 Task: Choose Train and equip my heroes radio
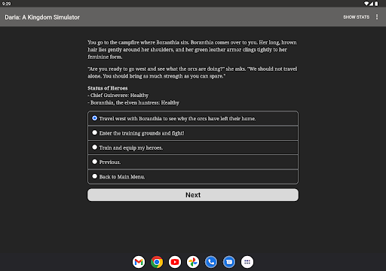pyautogui.click(x=94, y=147)
